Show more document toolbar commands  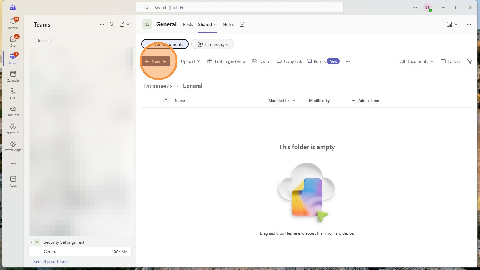point(348,61)
